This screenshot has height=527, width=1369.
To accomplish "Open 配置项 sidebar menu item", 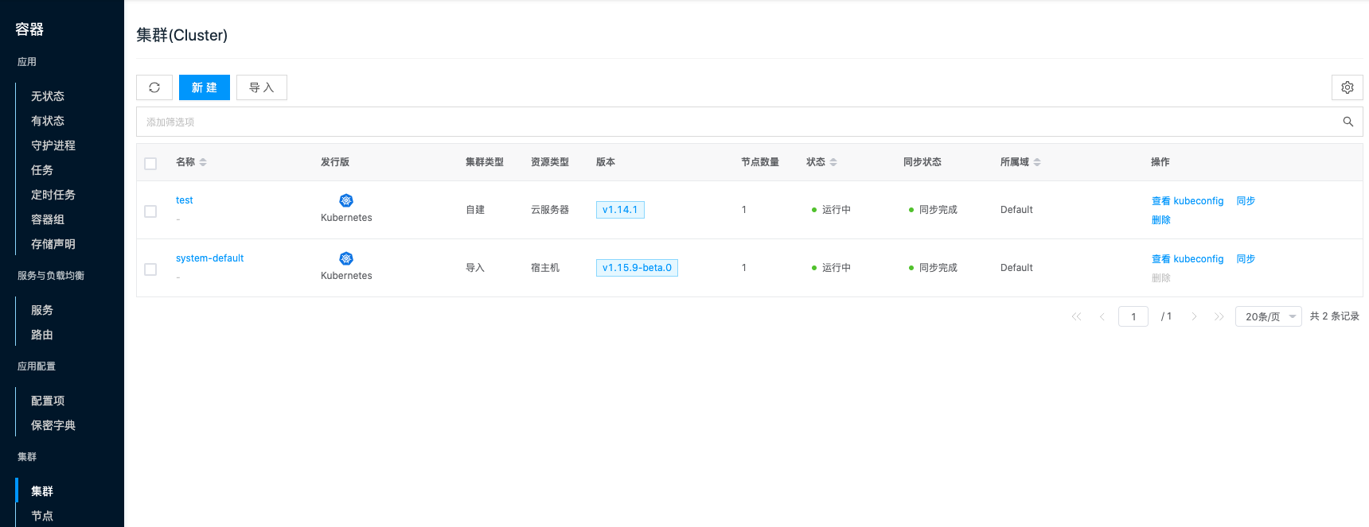I will pyautogui.click(x=48, y=401).
